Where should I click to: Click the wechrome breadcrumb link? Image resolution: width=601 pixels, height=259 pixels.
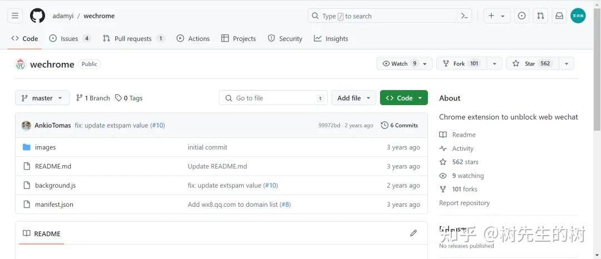click(x=99, y=16)
